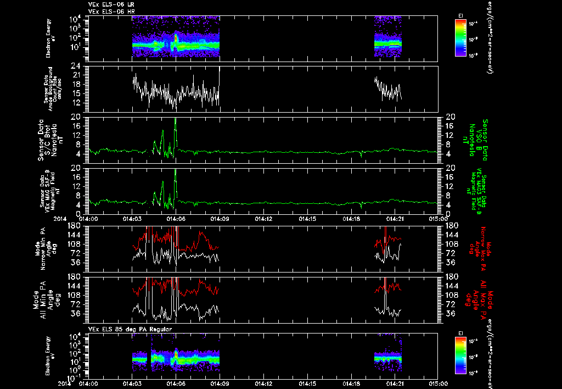Click tick value "15" on the count rate axis

click(76, 93)
